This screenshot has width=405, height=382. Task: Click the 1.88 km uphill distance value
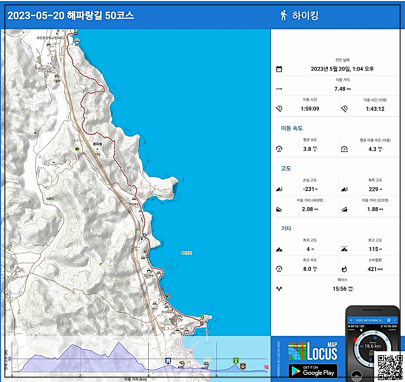pos(375,209)
